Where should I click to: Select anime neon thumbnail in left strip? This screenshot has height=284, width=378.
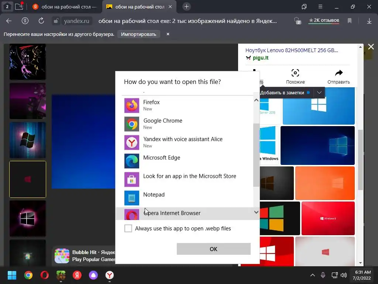(28, 62)
